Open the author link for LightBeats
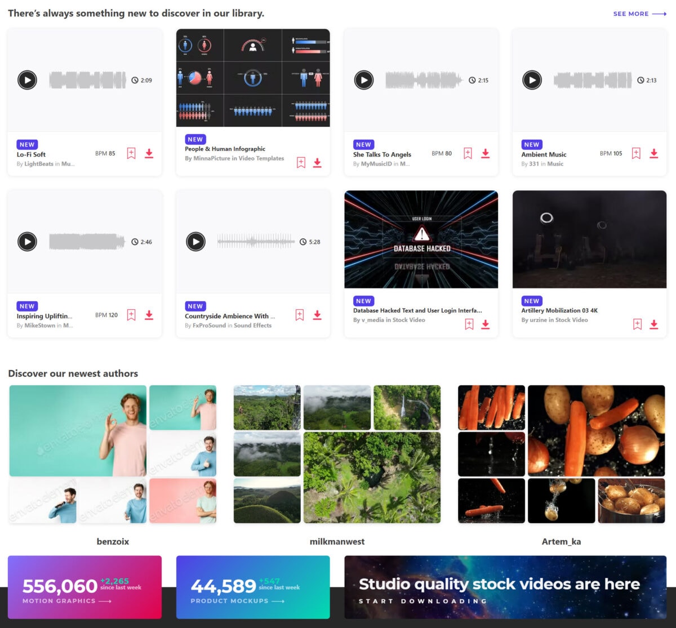 pos(39,163)
